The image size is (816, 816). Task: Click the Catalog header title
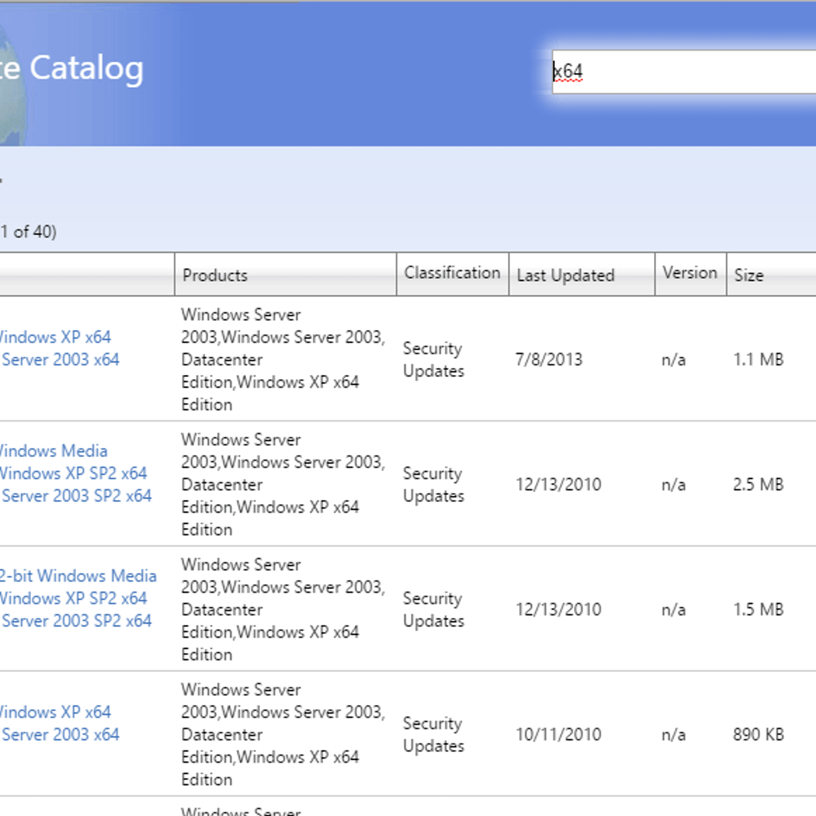(x=86, y=69)
